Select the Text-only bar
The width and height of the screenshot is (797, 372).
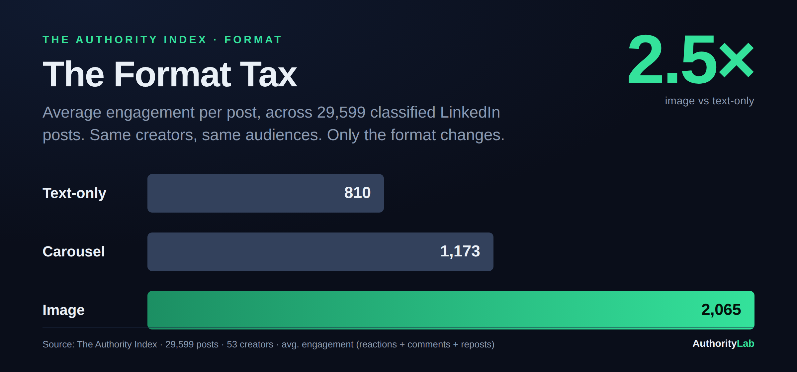[266, 193]
